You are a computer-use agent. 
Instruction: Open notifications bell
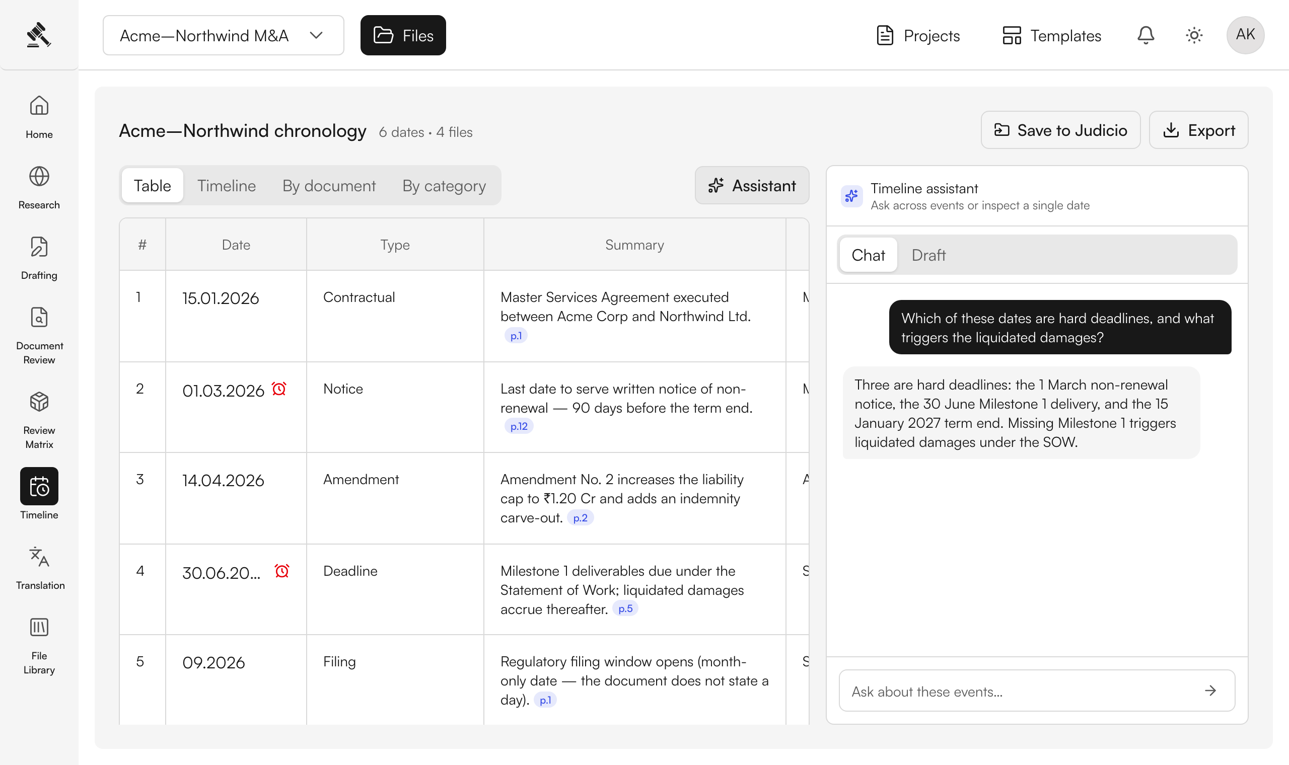1145,35
